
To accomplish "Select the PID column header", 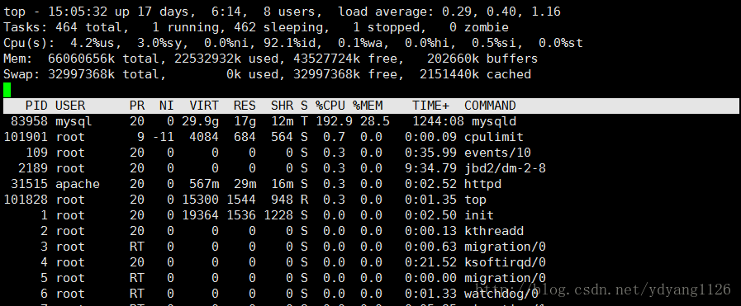I will pos(36,106).
